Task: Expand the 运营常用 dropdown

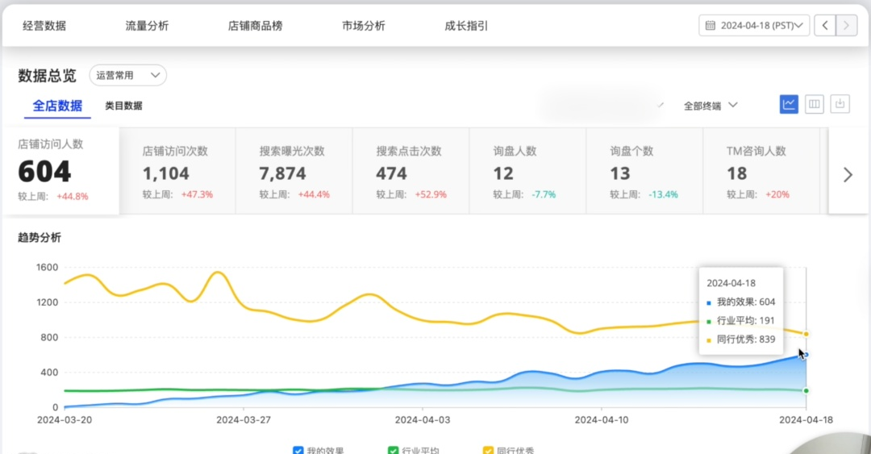Action: (x=127, y=75)
